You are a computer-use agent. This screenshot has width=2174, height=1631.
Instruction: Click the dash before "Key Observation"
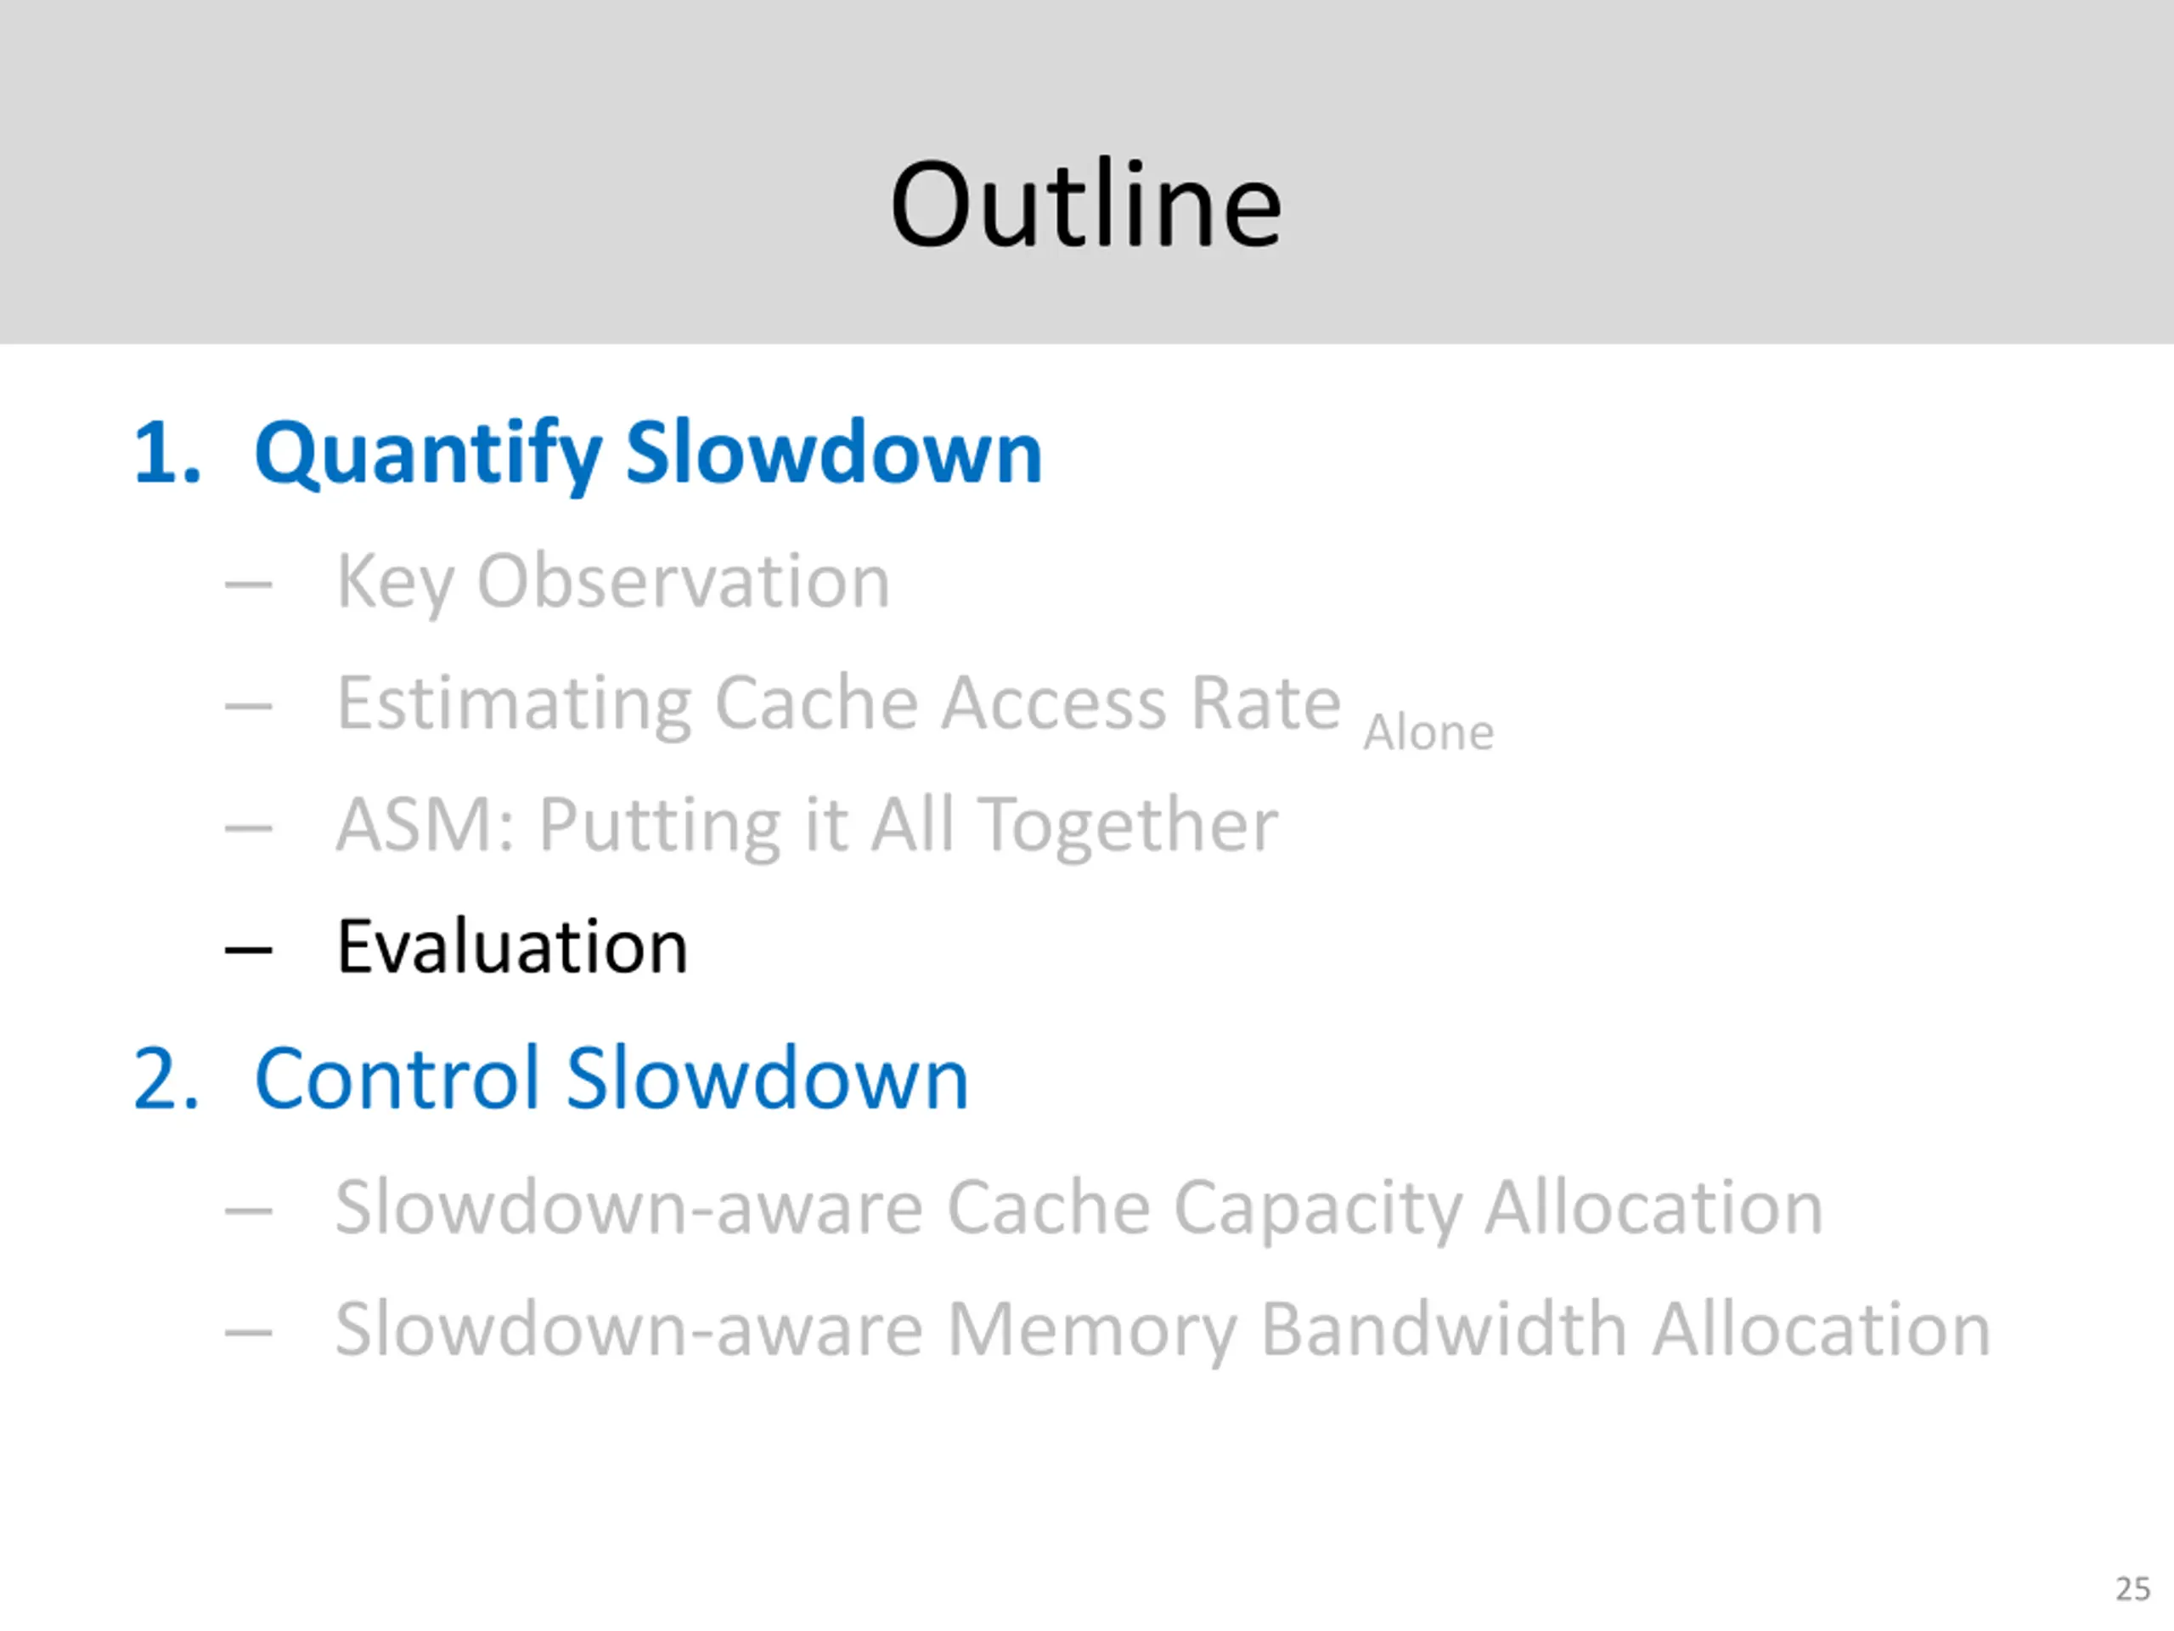point(248,585)
